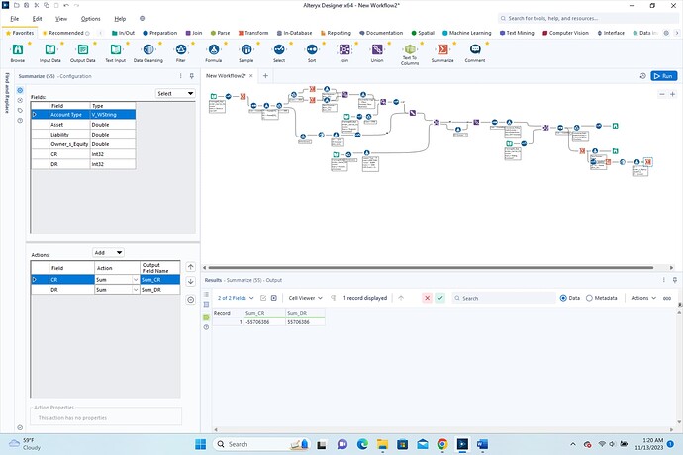Pick the Sample tool
This screenshot has height=455, width=683.
point(246,53)
